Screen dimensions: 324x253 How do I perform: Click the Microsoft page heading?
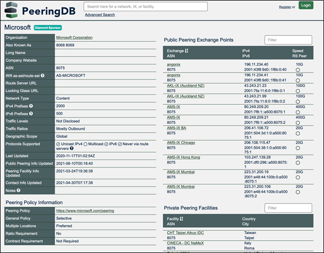18,27
